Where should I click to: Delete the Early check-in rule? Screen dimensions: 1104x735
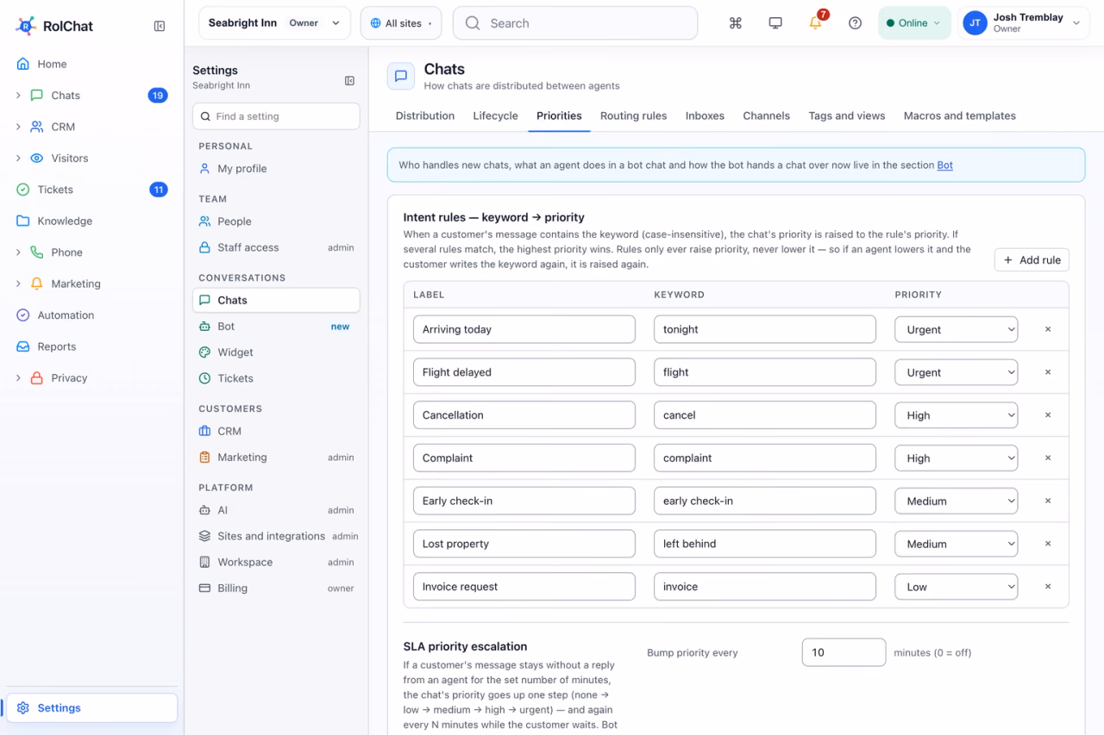coord(1048,501)
